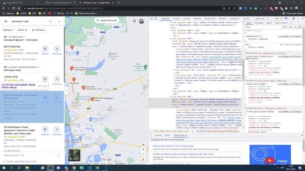Open the Google apps grid icon

pos(134,21)
